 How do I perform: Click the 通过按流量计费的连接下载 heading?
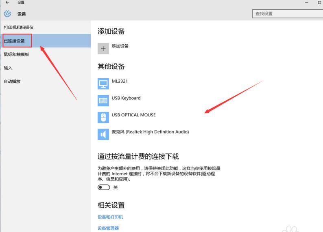(138, 156)
